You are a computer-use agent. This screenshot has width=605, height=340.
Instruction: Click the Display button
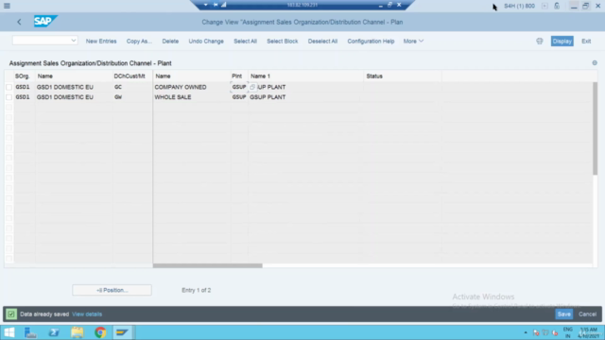[x=562, y=42]
